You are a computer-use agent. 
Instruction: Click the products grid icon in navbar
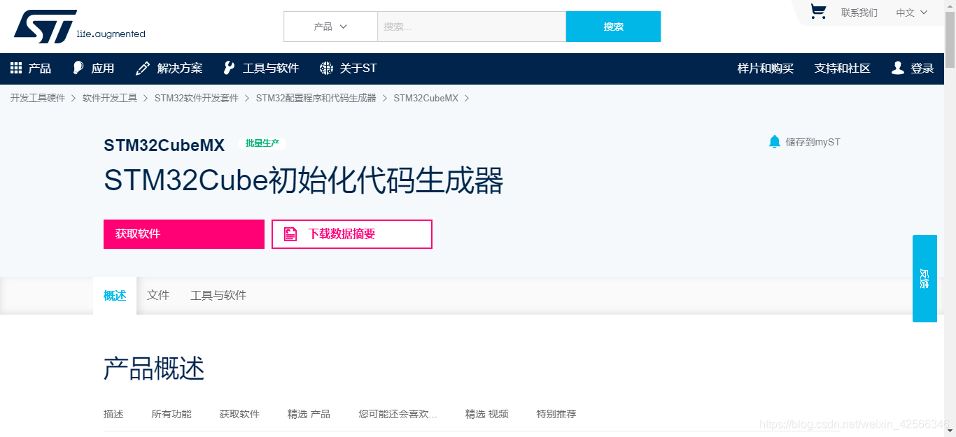tap(16, 68)
